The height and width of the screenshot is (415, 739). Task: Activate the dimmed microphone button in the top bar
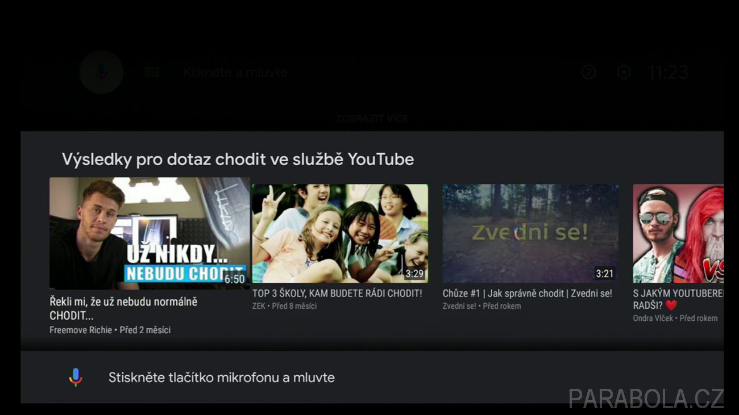click(x=101, y=72)
